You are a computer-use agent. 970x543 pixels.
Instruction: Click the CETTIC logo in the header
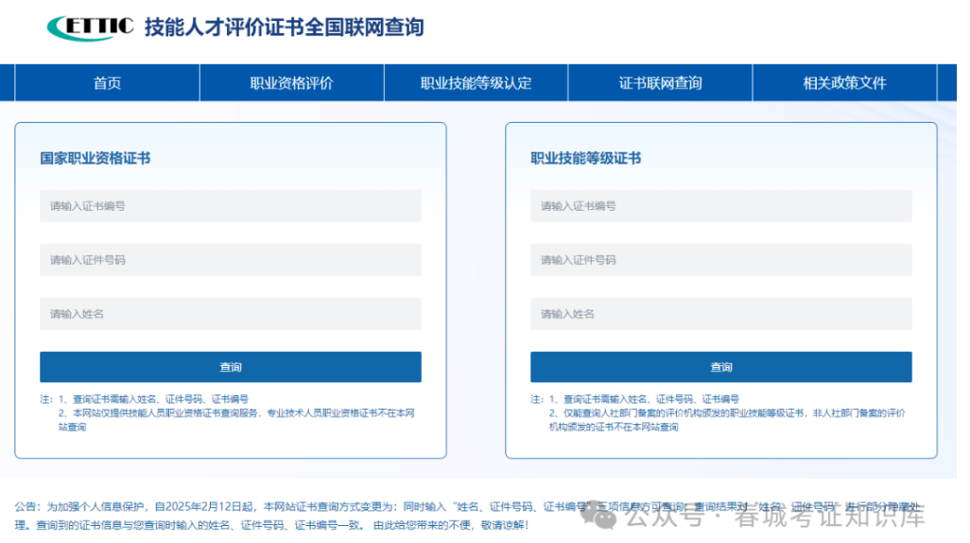pyautogui.click(x=90, y=27)
